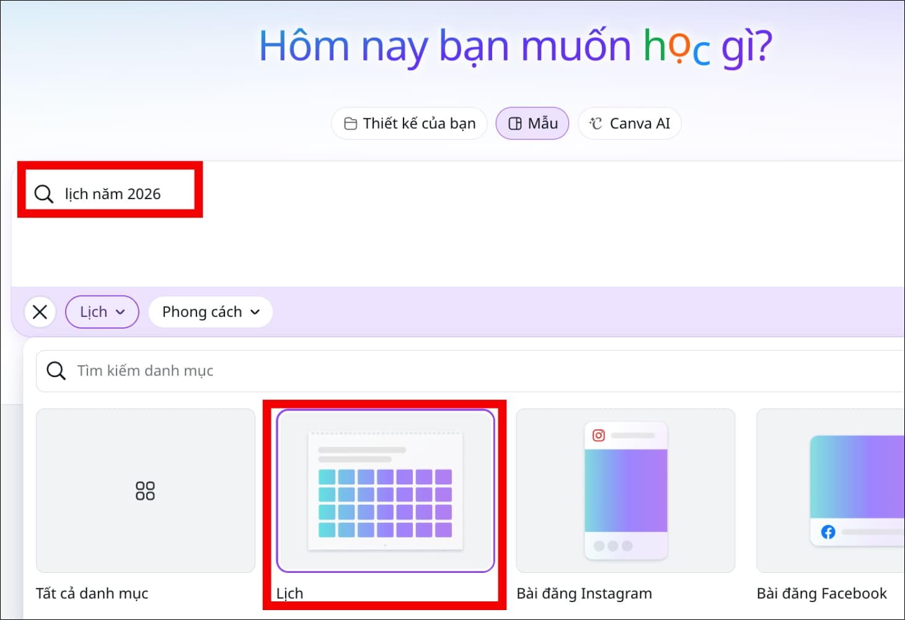Open the Lịch filter dropdown
This screenshot has width=905, height=620.
pyautogui.click(x=102, y=312)
